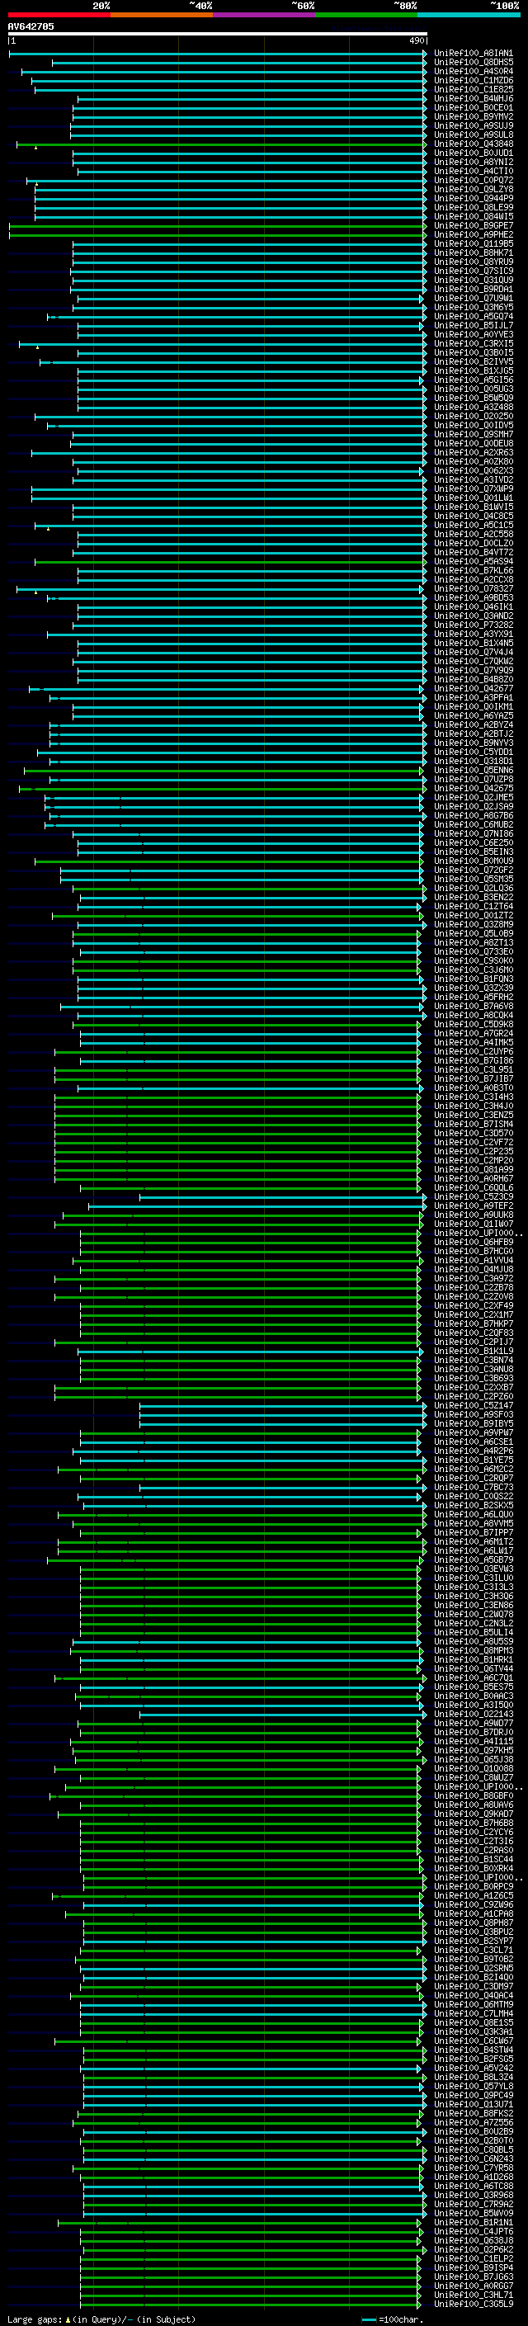Select hit label UniRef100_C4JPT6

[473, 2232]
